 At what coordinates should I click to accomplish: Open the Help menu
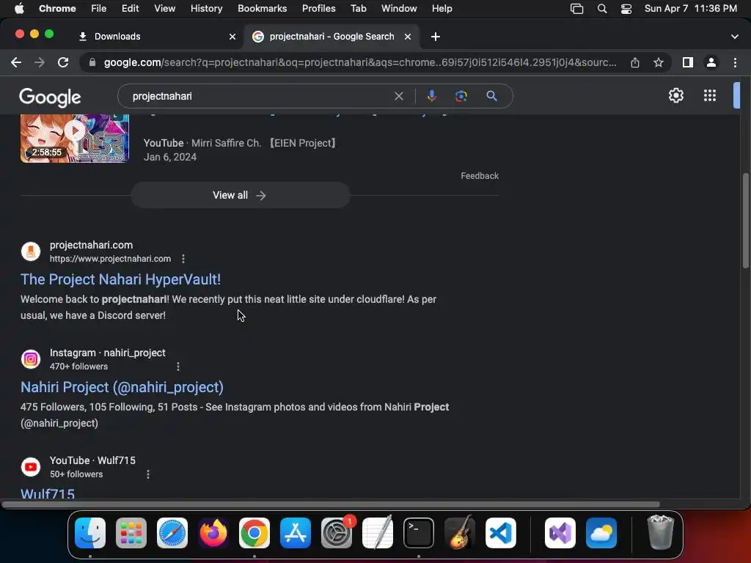[x=442, y=8]
